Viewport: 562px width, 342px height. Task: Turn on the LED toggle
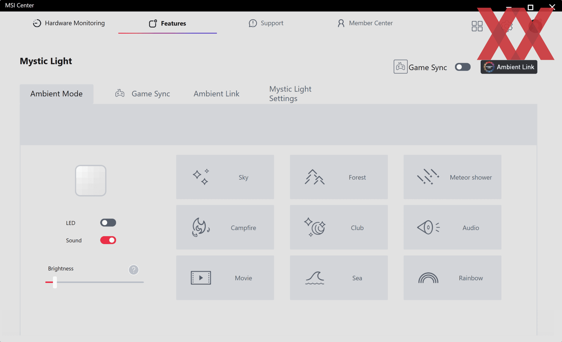pyautogui.click(x=108, y=223)
